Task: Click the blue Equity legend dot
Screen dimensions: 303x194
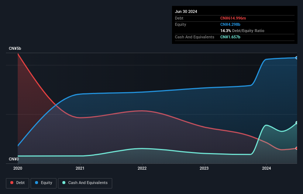Action: [37, 183]
